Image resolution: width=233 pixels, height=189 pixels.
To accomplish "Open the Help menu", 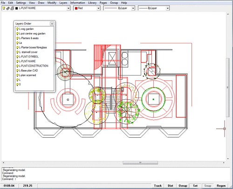I will pos(124,3).
